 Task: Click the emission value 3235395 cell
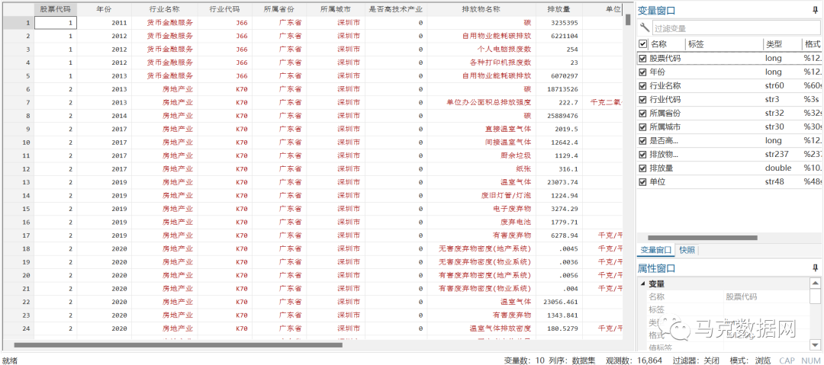[x=559, y=23]
